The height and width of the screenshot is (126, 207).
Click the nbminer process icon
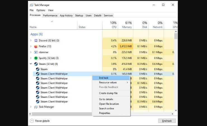click(36, 52)
